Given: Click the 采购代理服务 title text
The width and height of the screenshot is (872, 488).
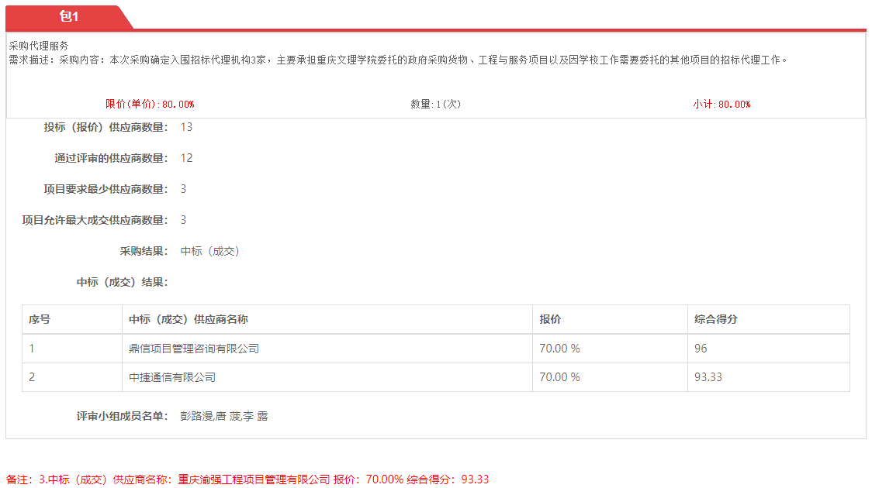Looking at the screenshot, I should (x=39, y=46).
